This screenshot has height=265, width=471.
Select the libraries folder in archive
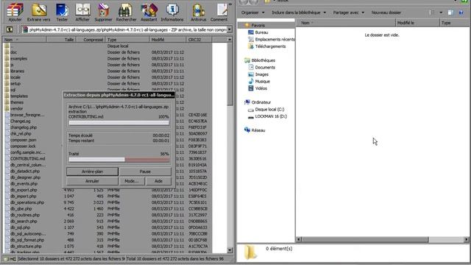point(18,71)
